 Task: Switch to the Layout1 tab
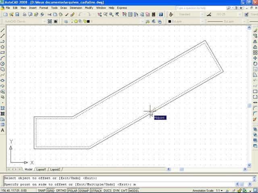click(x=41, y=169)
